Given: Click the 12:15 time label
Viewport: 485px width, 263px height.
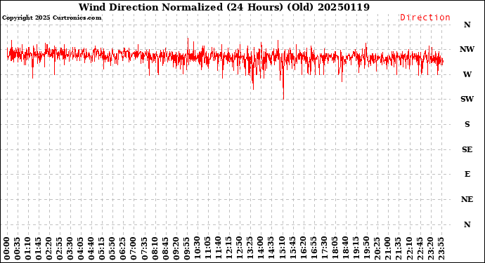Looking at the screenshot, I should pyautogui.click(x=229, y=248).
